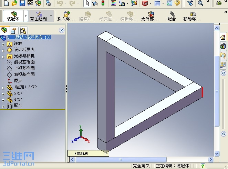
Task: Click the Print icon
Action: coord(49,3)
